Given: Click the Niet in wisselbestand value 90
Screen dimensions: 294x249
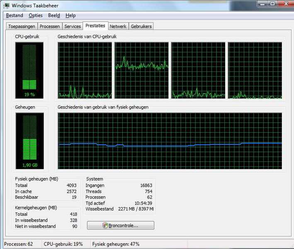Looking at the screenshot, I should click(75, 226).
